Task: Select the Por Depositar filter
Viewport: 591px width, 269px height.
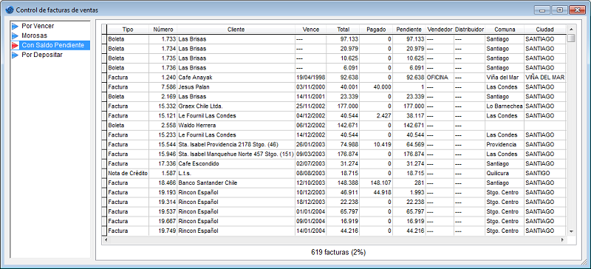Action: point(42,55)
